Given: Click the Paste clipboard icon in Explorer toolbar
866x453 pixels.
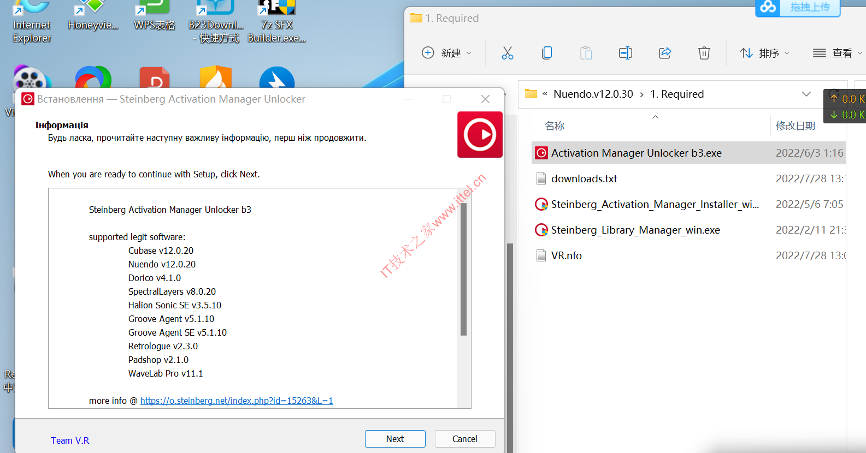Looking at the screenshot, I should pyautogui.click(x=586, y=53).
